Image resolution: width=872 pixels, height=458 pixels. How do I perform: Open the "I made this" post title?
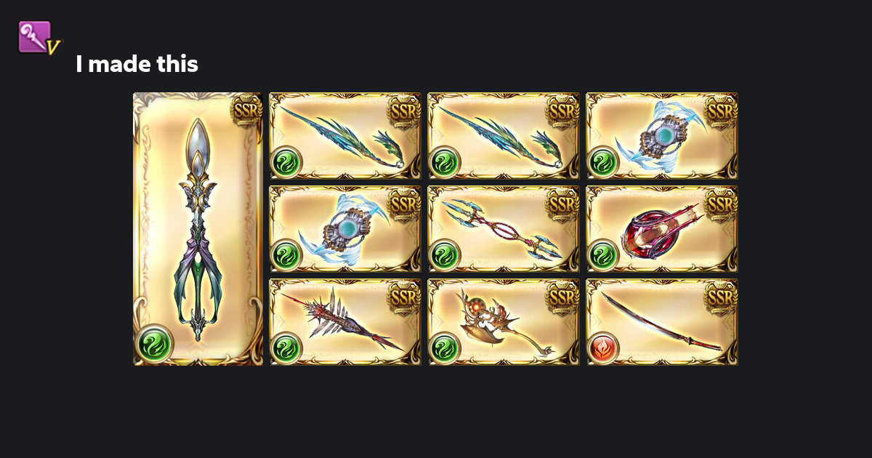point(137,64)
